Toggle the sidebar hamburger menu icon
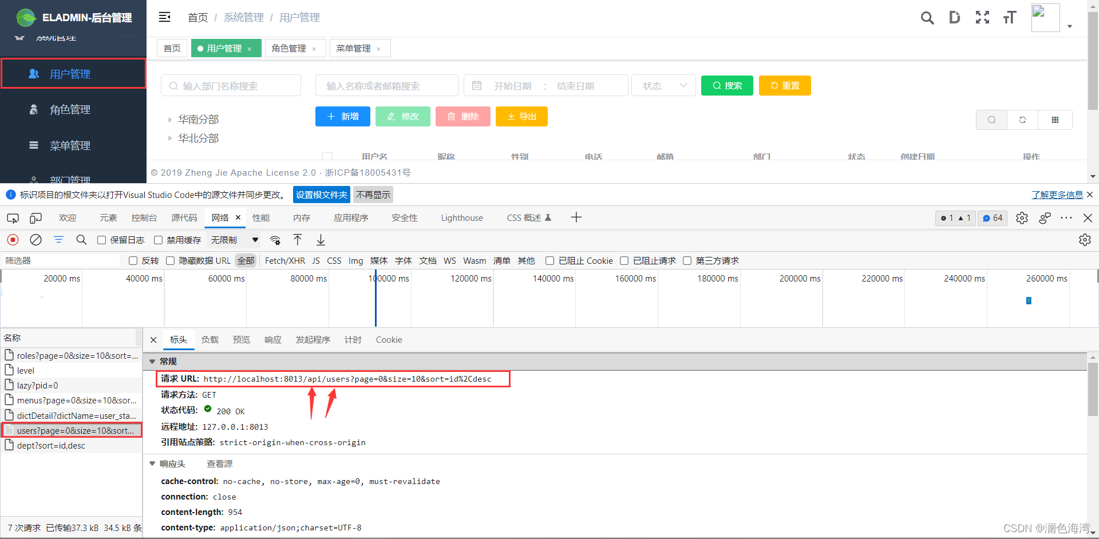Viewport: 1099px width, 539px height. [165, 17]
